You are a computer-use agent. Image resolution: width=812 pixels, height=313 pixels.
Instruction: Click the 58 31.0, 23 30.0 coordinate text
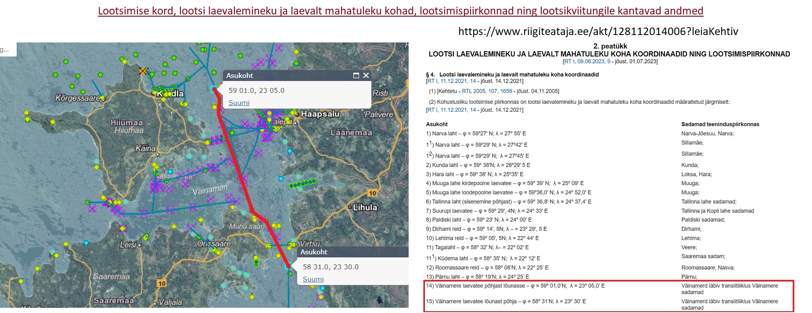pos(331,267)
